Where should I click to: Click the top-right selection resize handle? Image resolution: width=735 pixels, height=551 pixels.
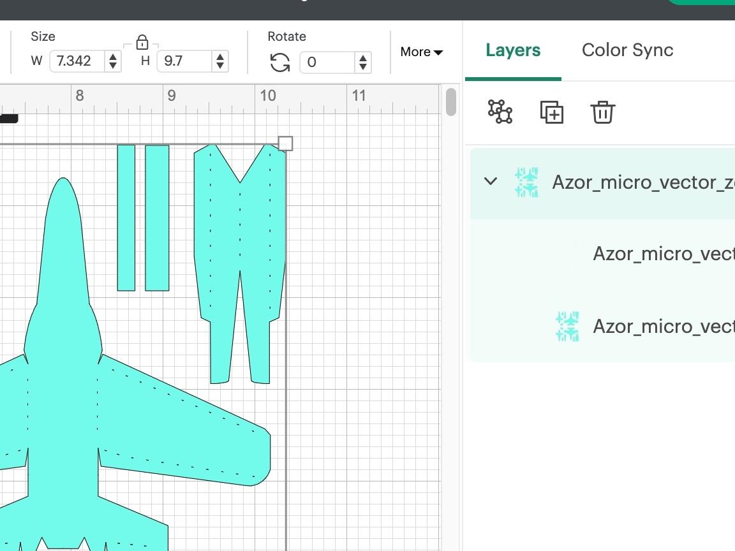(x=285, y=143)
